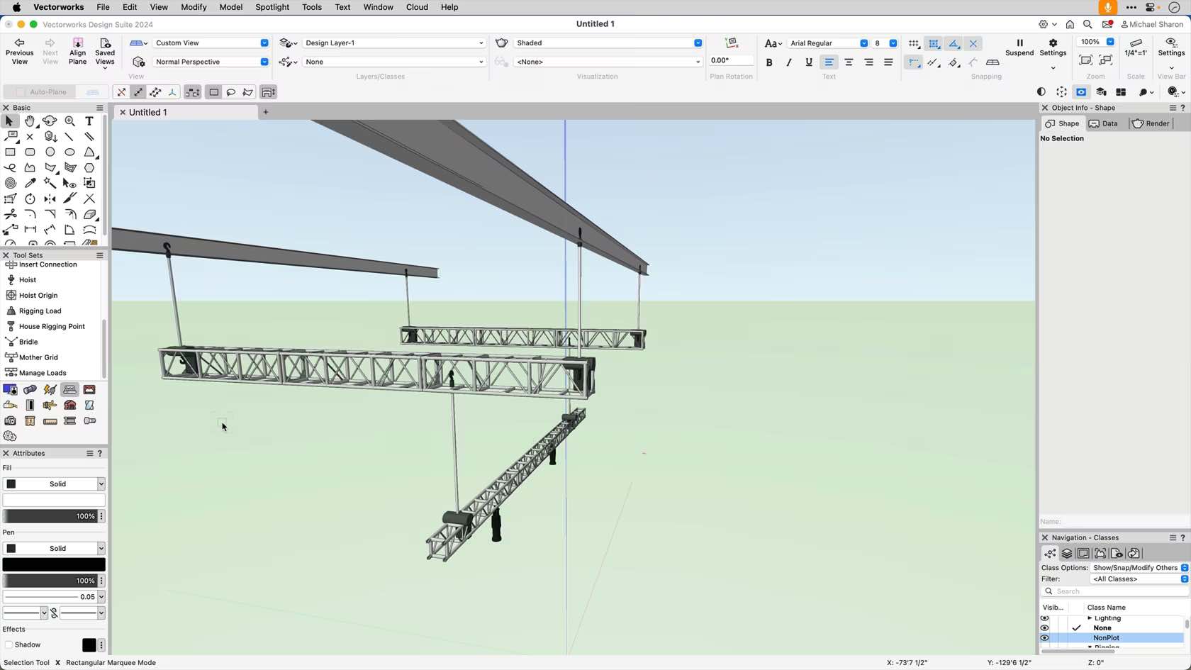Toggle bold text formatting
Screen dimensions: 1191x670
768,62
